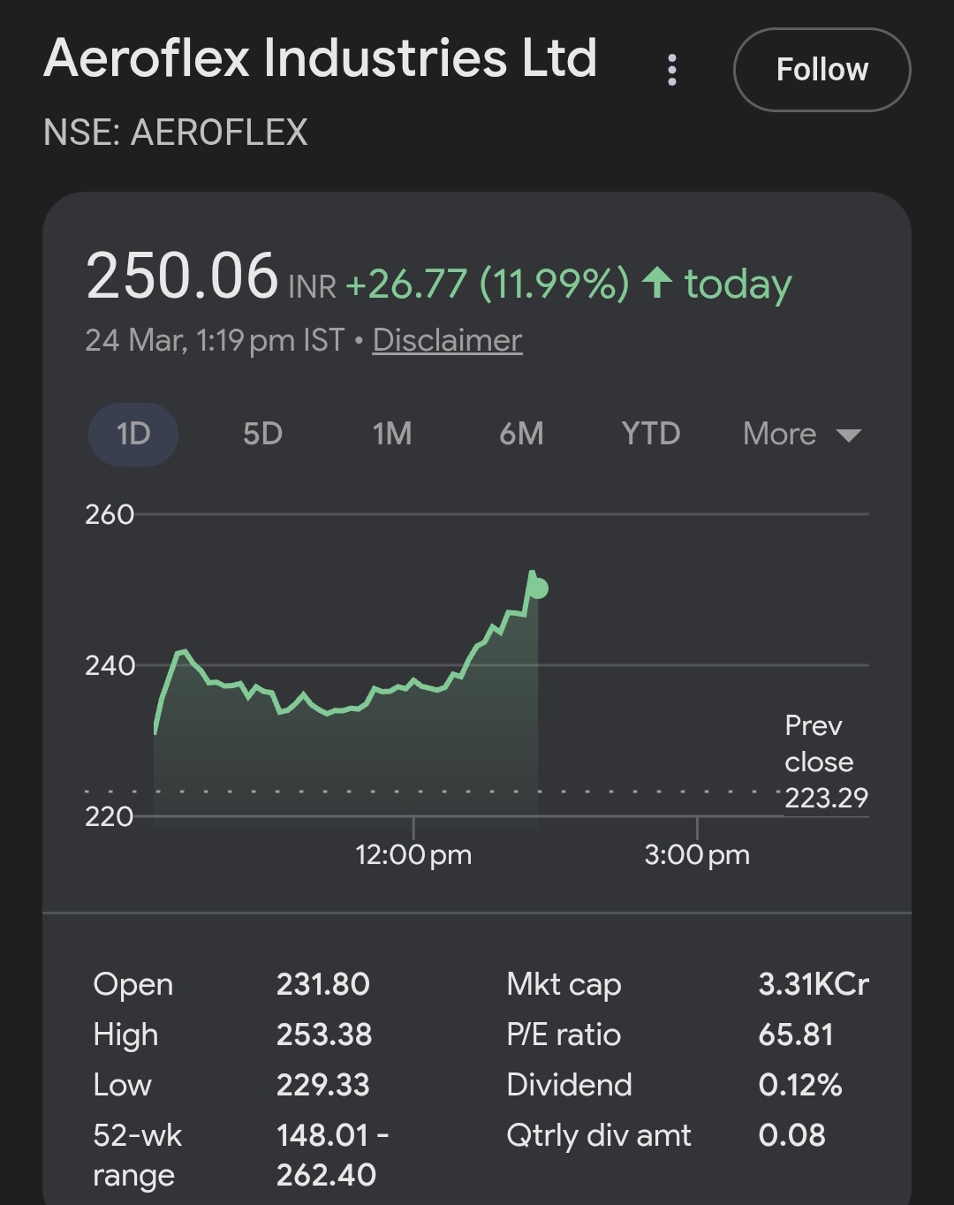Select the 1D chart range tab
The height and width of the screenshot is (1205, 954).
[x=133, y=434]
